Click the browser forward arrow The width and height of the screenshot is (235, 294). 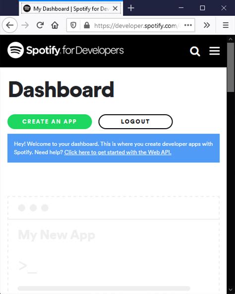pyautogui.click(x=25, y=25)
